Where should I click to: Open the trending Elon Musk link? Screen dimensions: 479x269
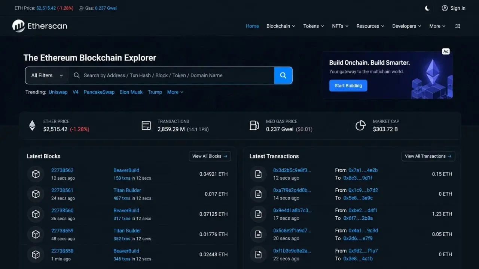tap(131, 92)
